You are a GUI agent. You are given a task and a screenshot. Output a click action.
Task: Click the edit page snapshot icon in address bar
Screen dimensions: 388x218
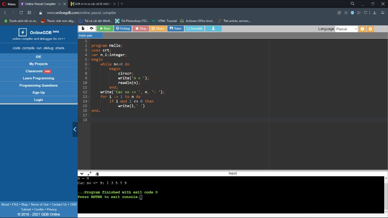(x=339, y=12)
